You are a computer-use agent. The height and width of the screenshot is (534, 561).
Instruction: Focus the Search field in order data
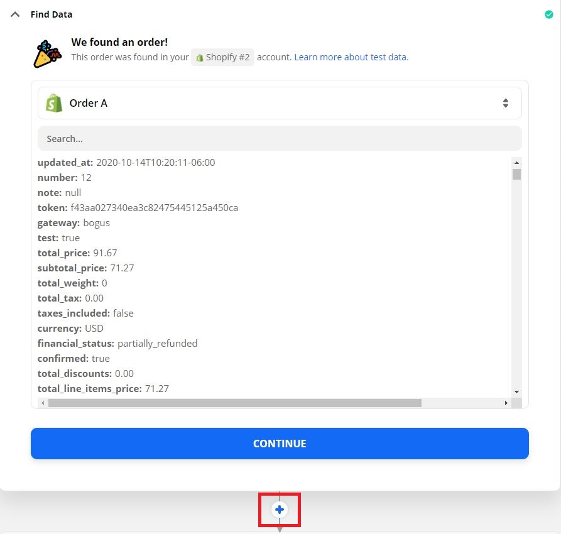click(280, 138)
